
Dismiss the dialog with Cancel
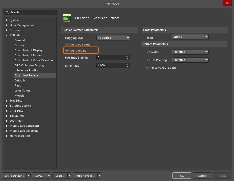pos(202,175)
